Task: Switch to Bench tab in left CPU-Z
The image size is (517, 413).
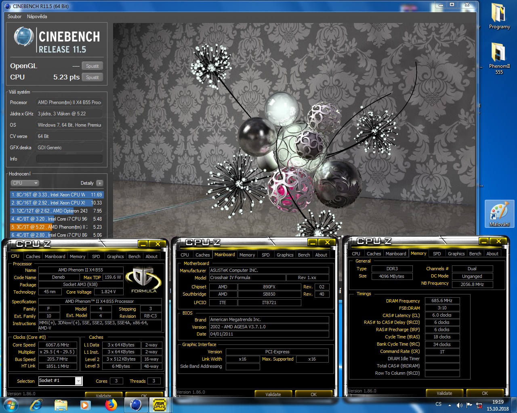Action: (x=135, y=257)
